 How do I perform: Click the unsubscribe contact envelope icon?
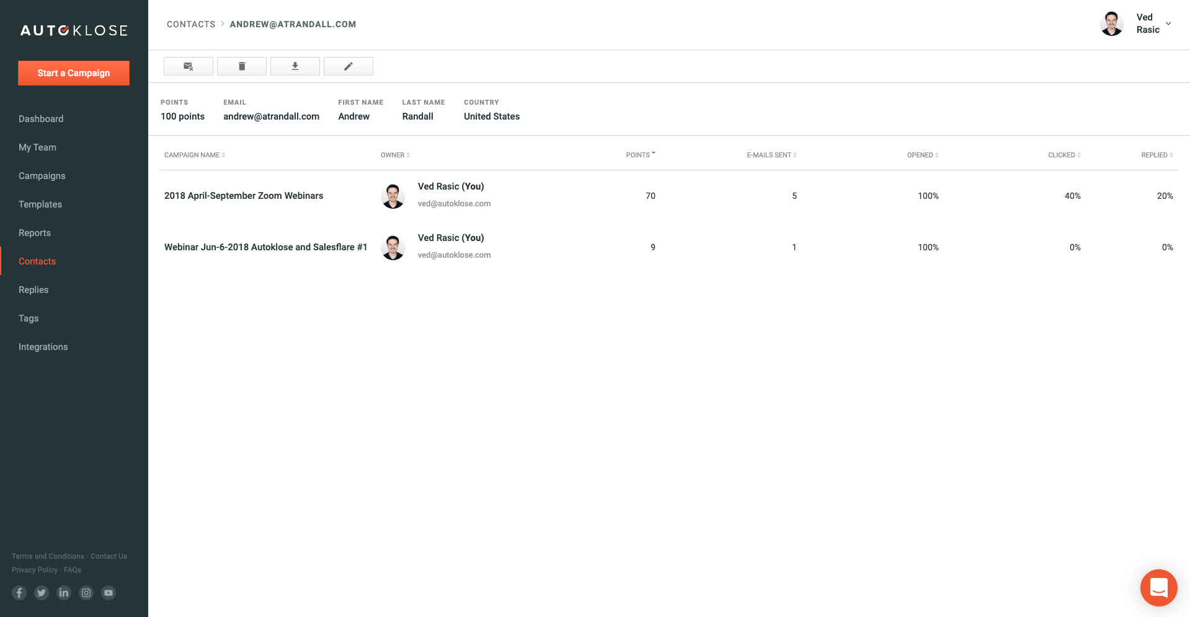pyautogui.click(x=189, y=66)
